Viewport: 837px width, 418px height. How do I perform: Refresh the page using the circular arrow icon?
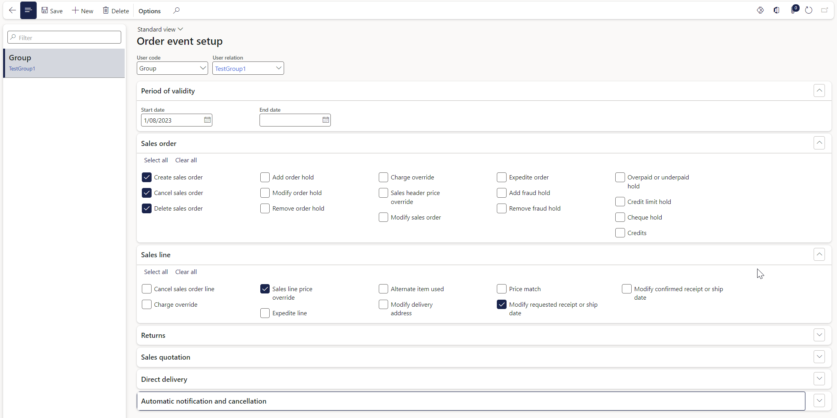point(809,11)
